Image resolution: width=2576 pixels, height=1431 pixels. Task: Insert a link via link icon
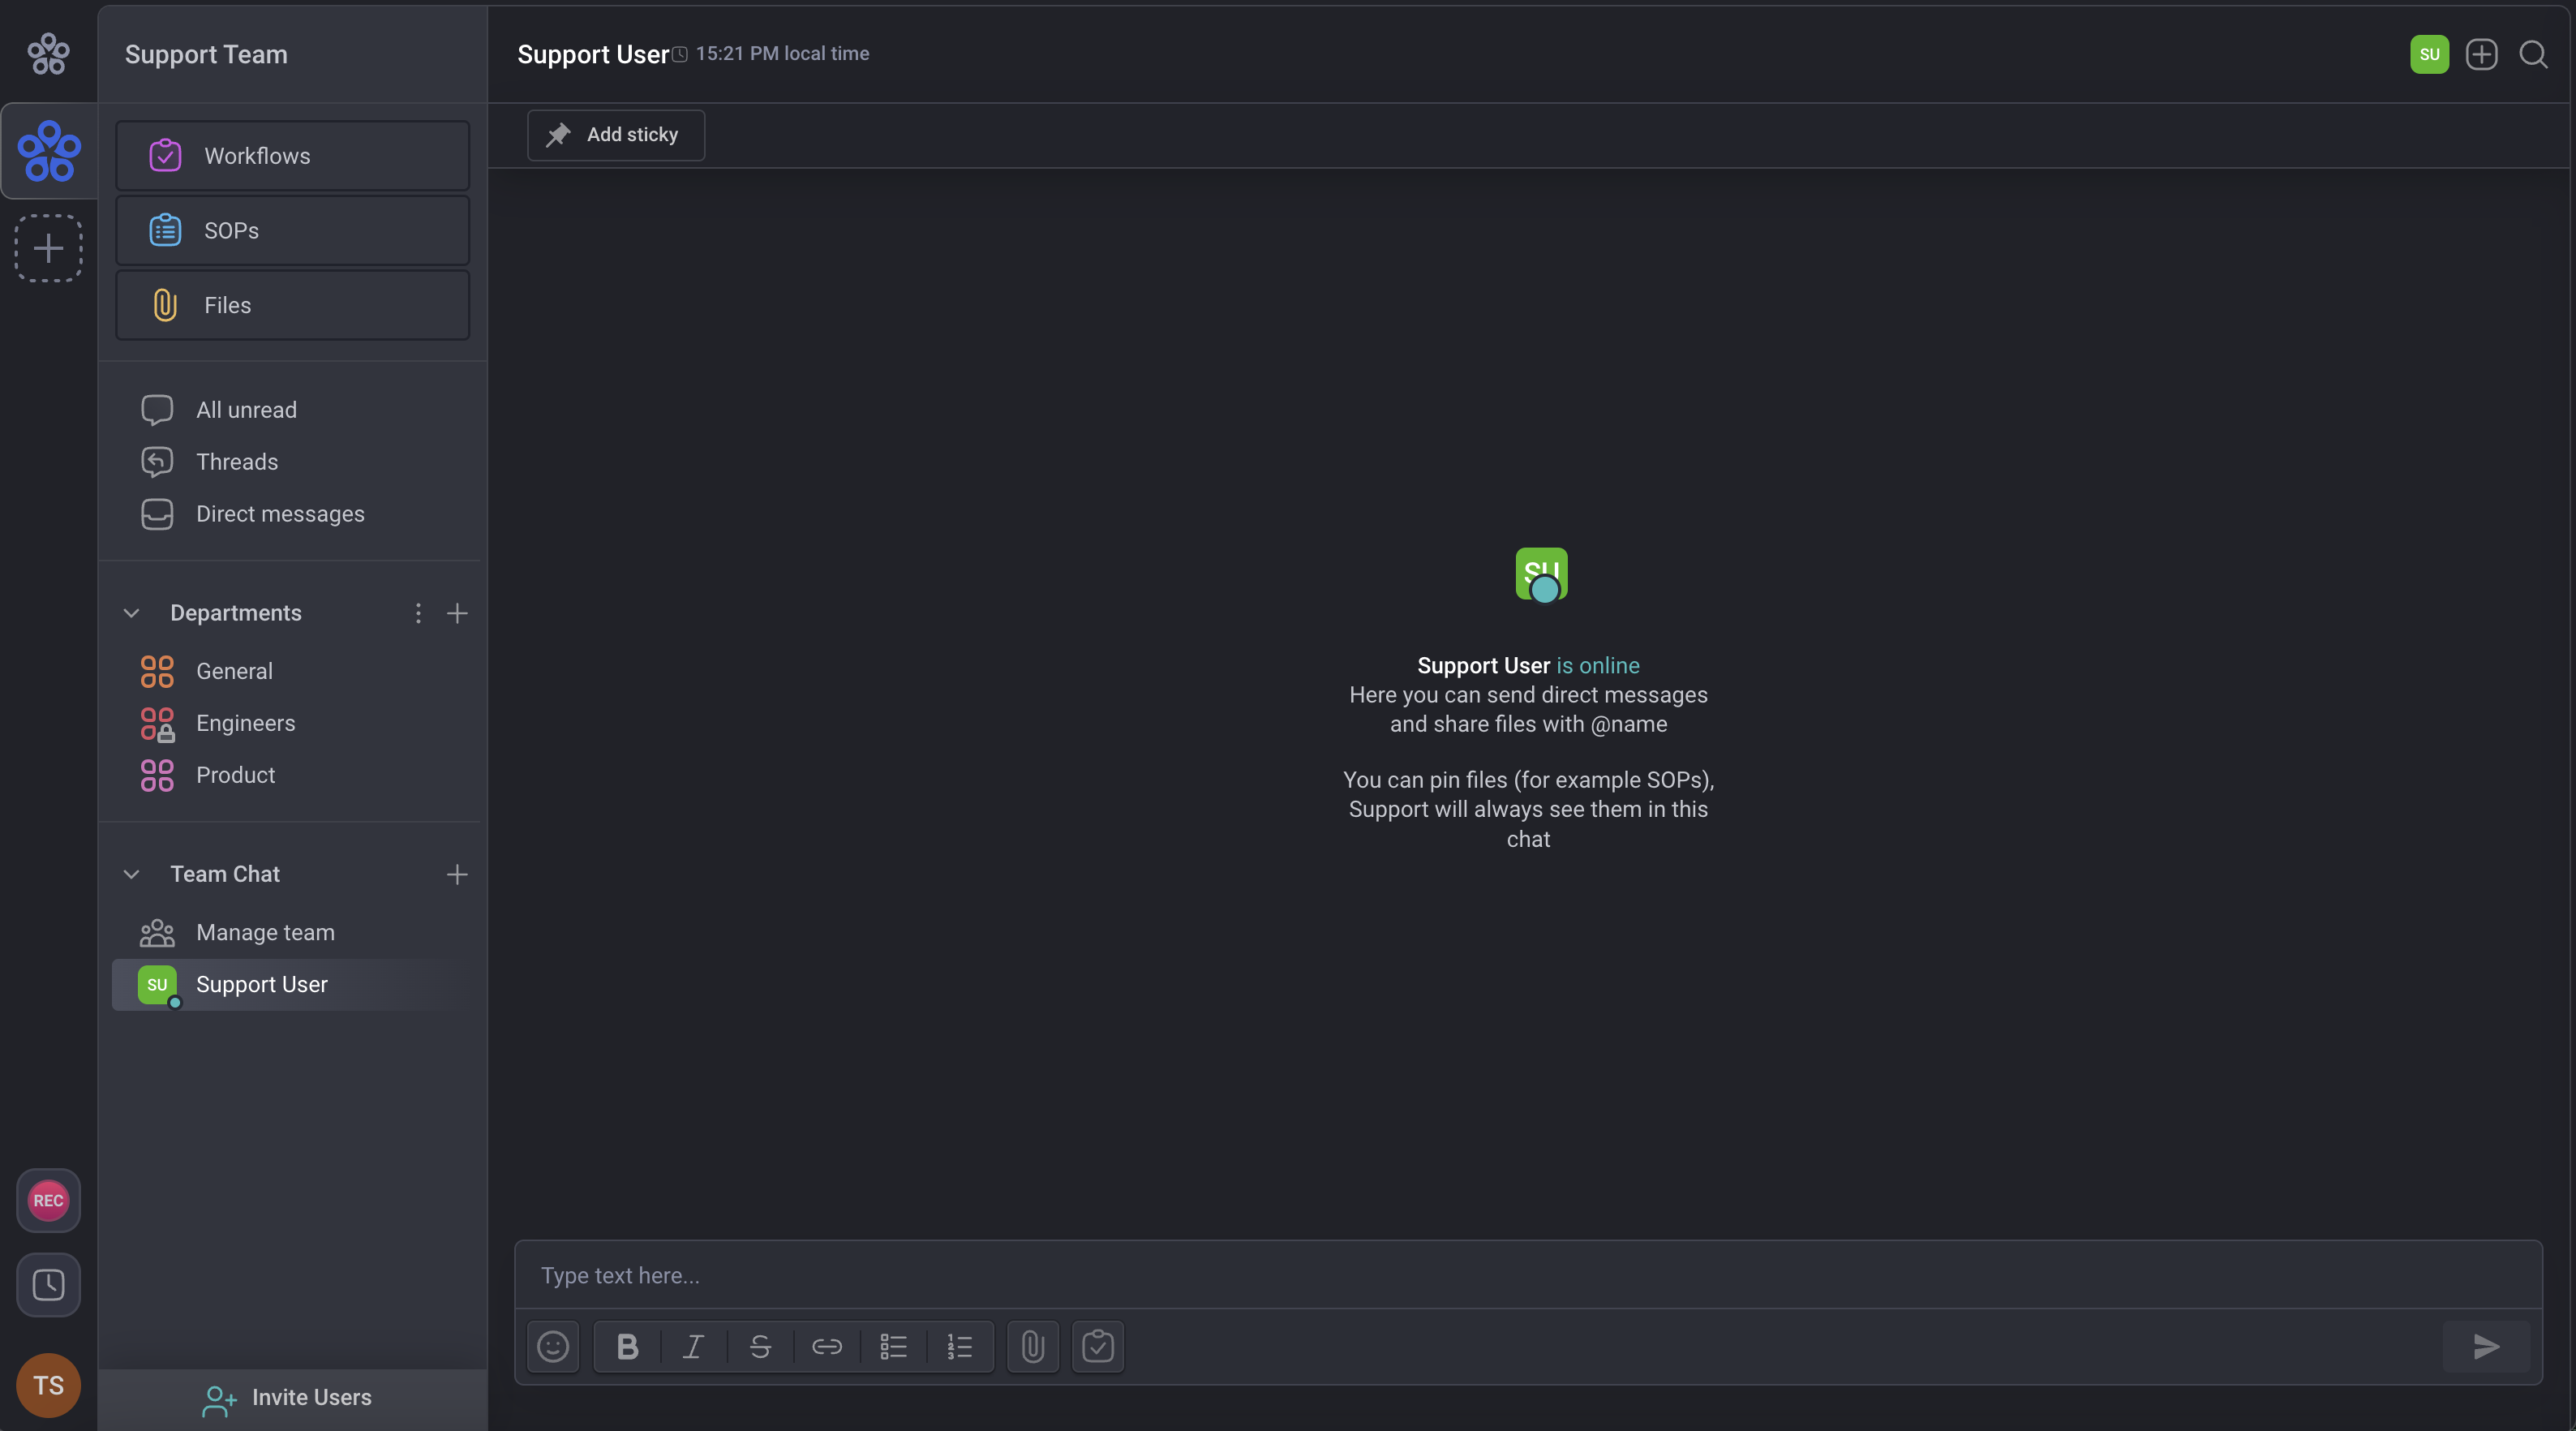[826, 1346]
